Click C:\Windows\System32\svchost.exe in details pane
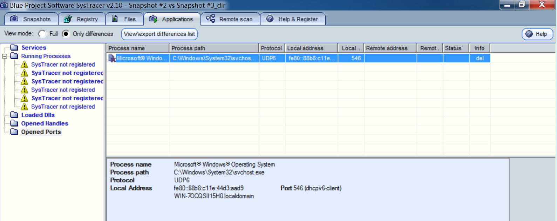This screenshot has width=557, height=221. click(x=219, y=172)
